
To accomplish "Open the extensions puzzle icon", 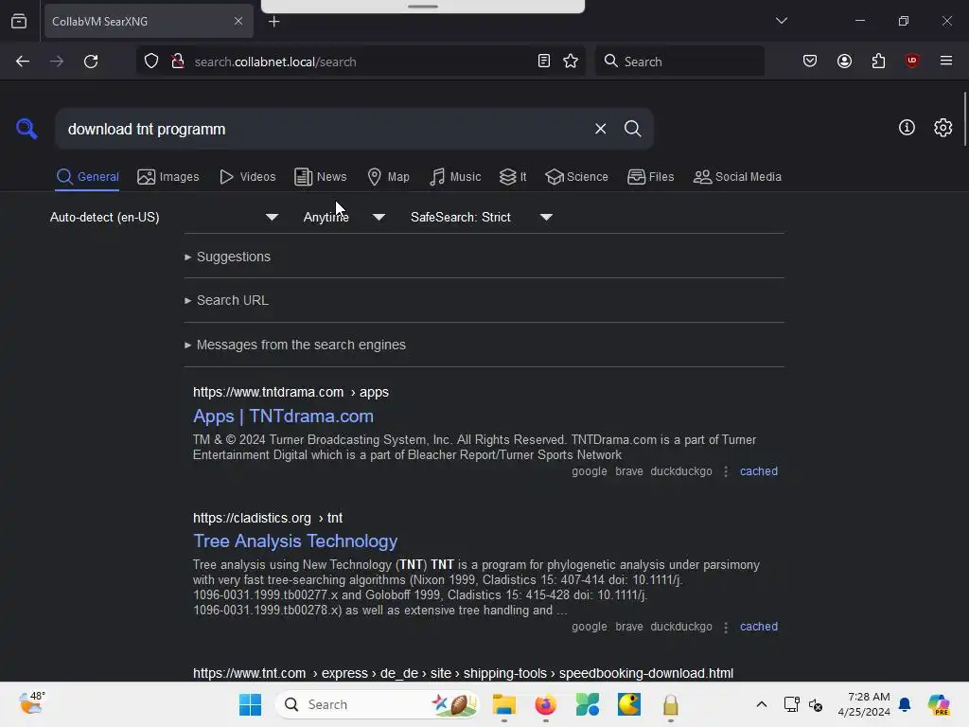I will pos(878,62).
